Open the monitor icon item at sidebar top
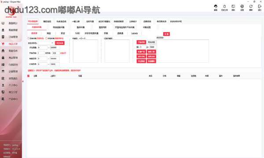The height and width of the screenshot is (158, 264). point(10,23)
